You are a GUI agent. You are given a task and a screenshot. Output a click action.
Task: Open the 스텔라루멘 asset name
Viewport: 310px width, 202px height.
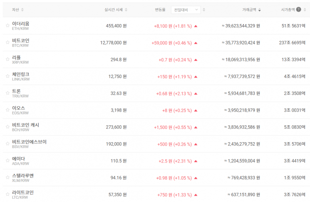click(x=23, y=175)
